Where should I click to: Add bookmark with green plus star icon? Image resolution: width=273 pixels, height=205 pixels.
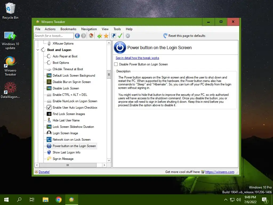(x=100, y=36)
